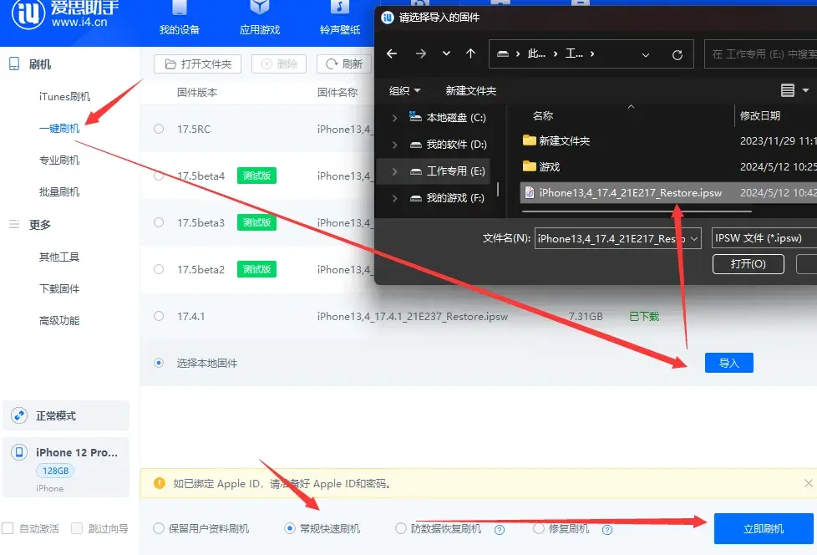Open the 组织 dropdown menu
The width and height of the screenshot is (817, 555).
tap(404, 90)
